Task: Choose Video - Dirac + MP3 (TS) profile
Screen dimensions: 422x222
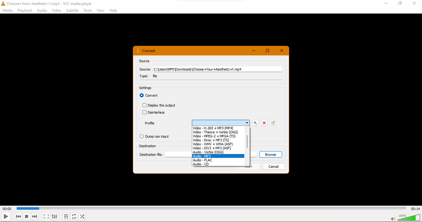Action: coord(218,140)
